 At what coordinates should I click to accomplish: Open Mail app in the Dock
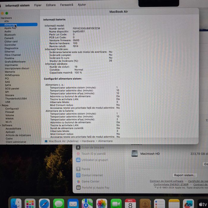pos(73,204)
